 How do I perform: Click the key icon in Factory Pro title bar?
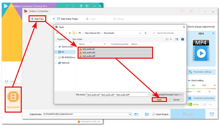(x=67, y=6)
